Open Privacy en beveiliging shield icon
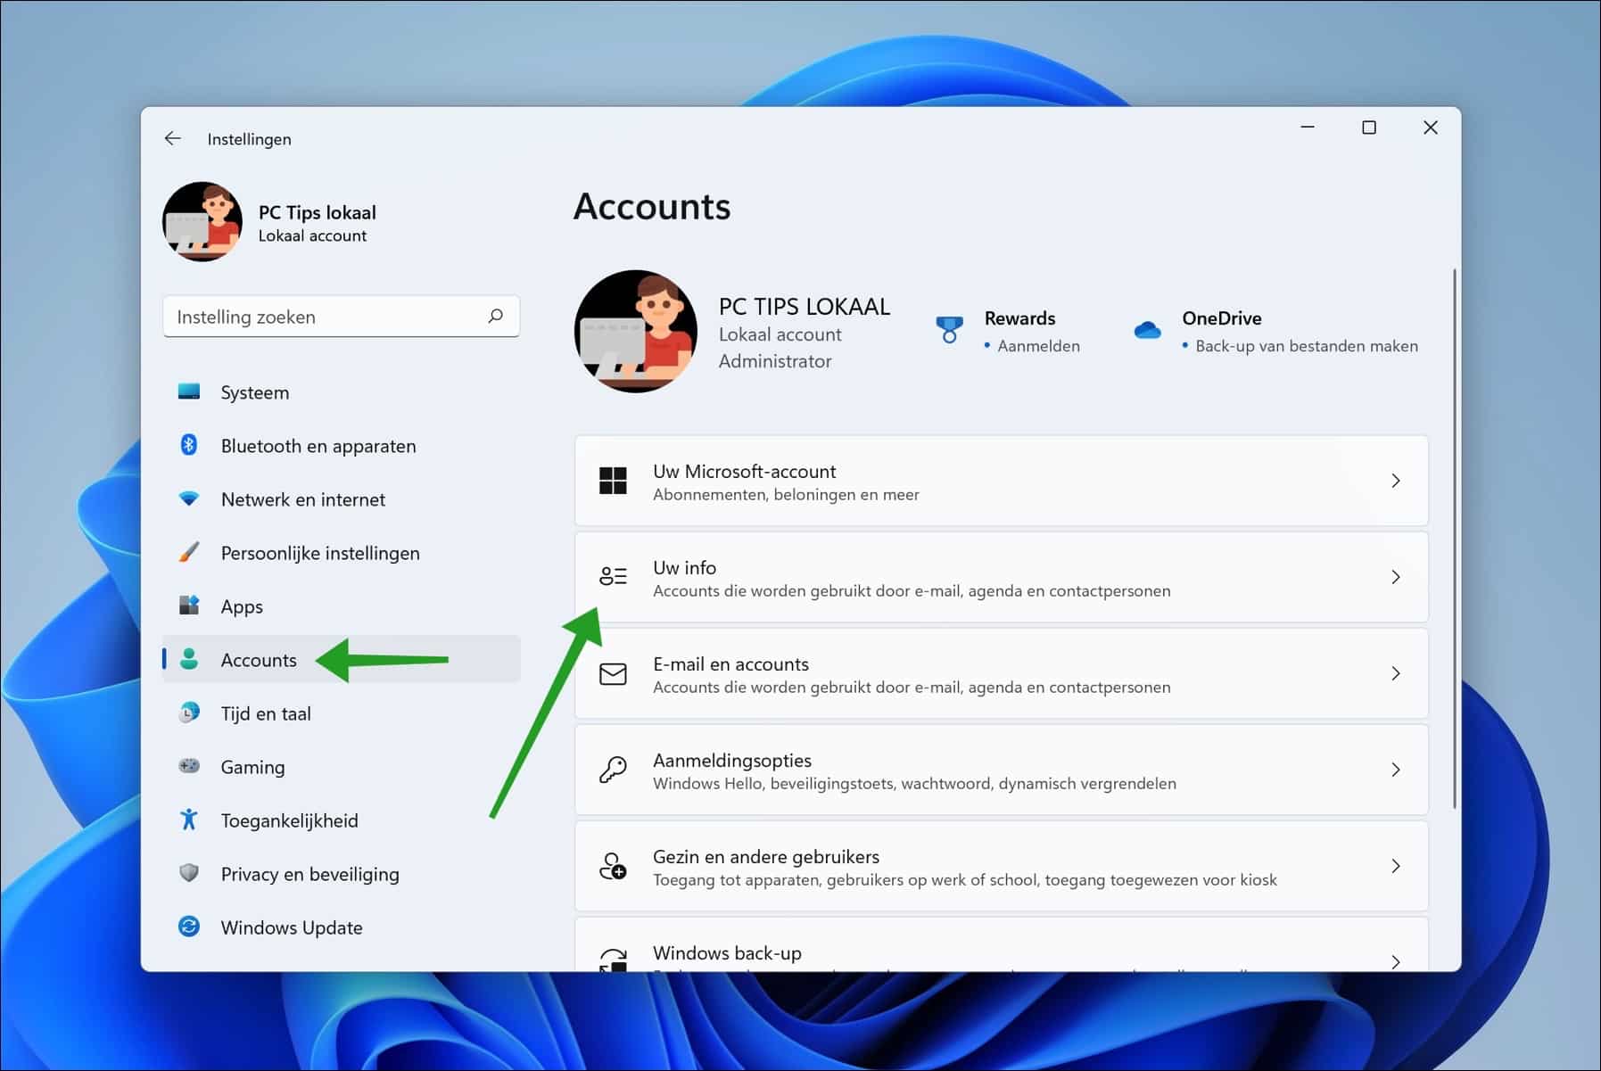The height and width of the screenshot is (1071, 1601). [190, 874]
